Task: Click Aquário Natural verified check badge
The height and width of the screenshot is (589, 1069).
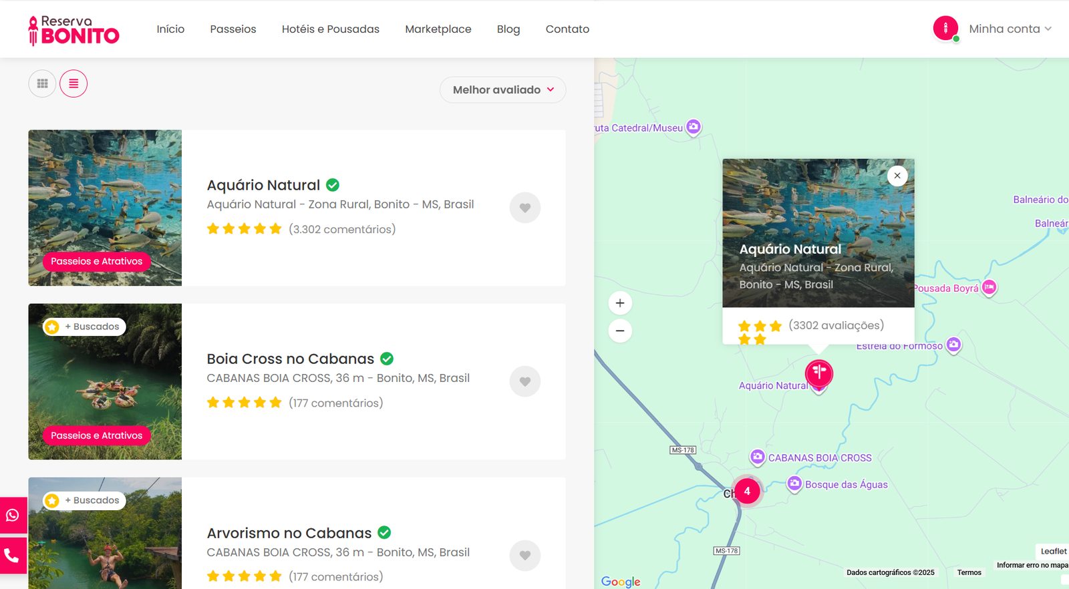Action: point(333,185)
